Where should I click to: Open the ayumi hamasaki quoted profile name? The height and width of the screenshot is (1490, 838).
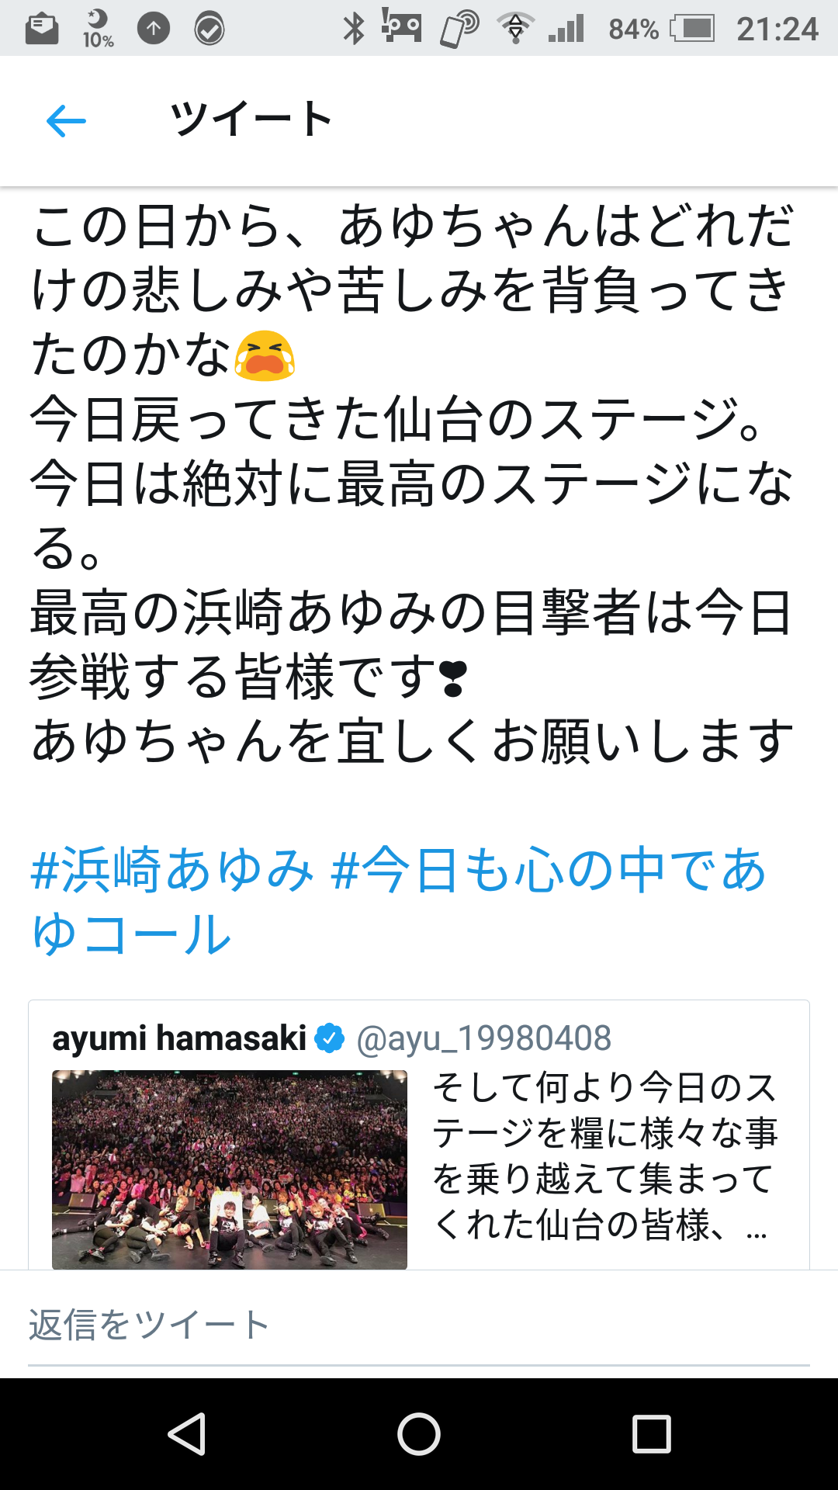(179, 1038)
